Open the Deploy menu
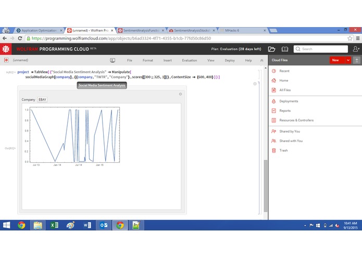 pos(230,60)
